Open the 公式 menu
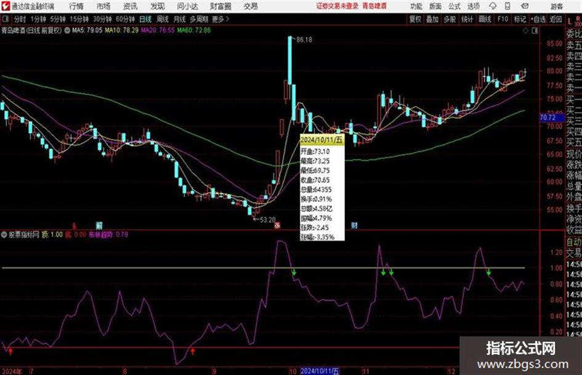582x375 pixels. click(455, 6)
